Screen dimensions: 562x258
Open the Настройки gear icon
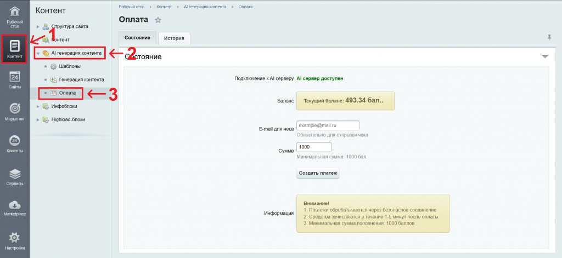[15, 241]
